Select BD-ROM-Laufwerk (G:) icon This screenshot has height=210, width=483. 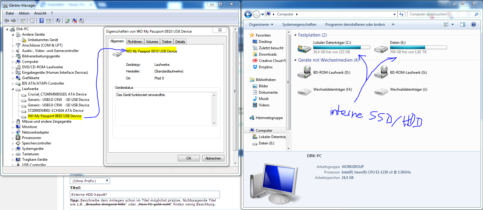(381, 72)
